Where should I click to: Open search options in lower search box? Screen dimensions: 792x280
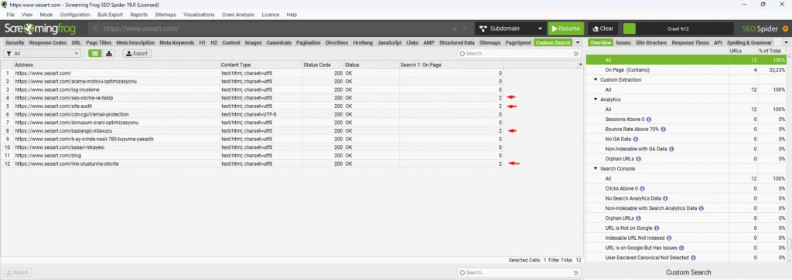pyautogui.click(x=576, y=272)
